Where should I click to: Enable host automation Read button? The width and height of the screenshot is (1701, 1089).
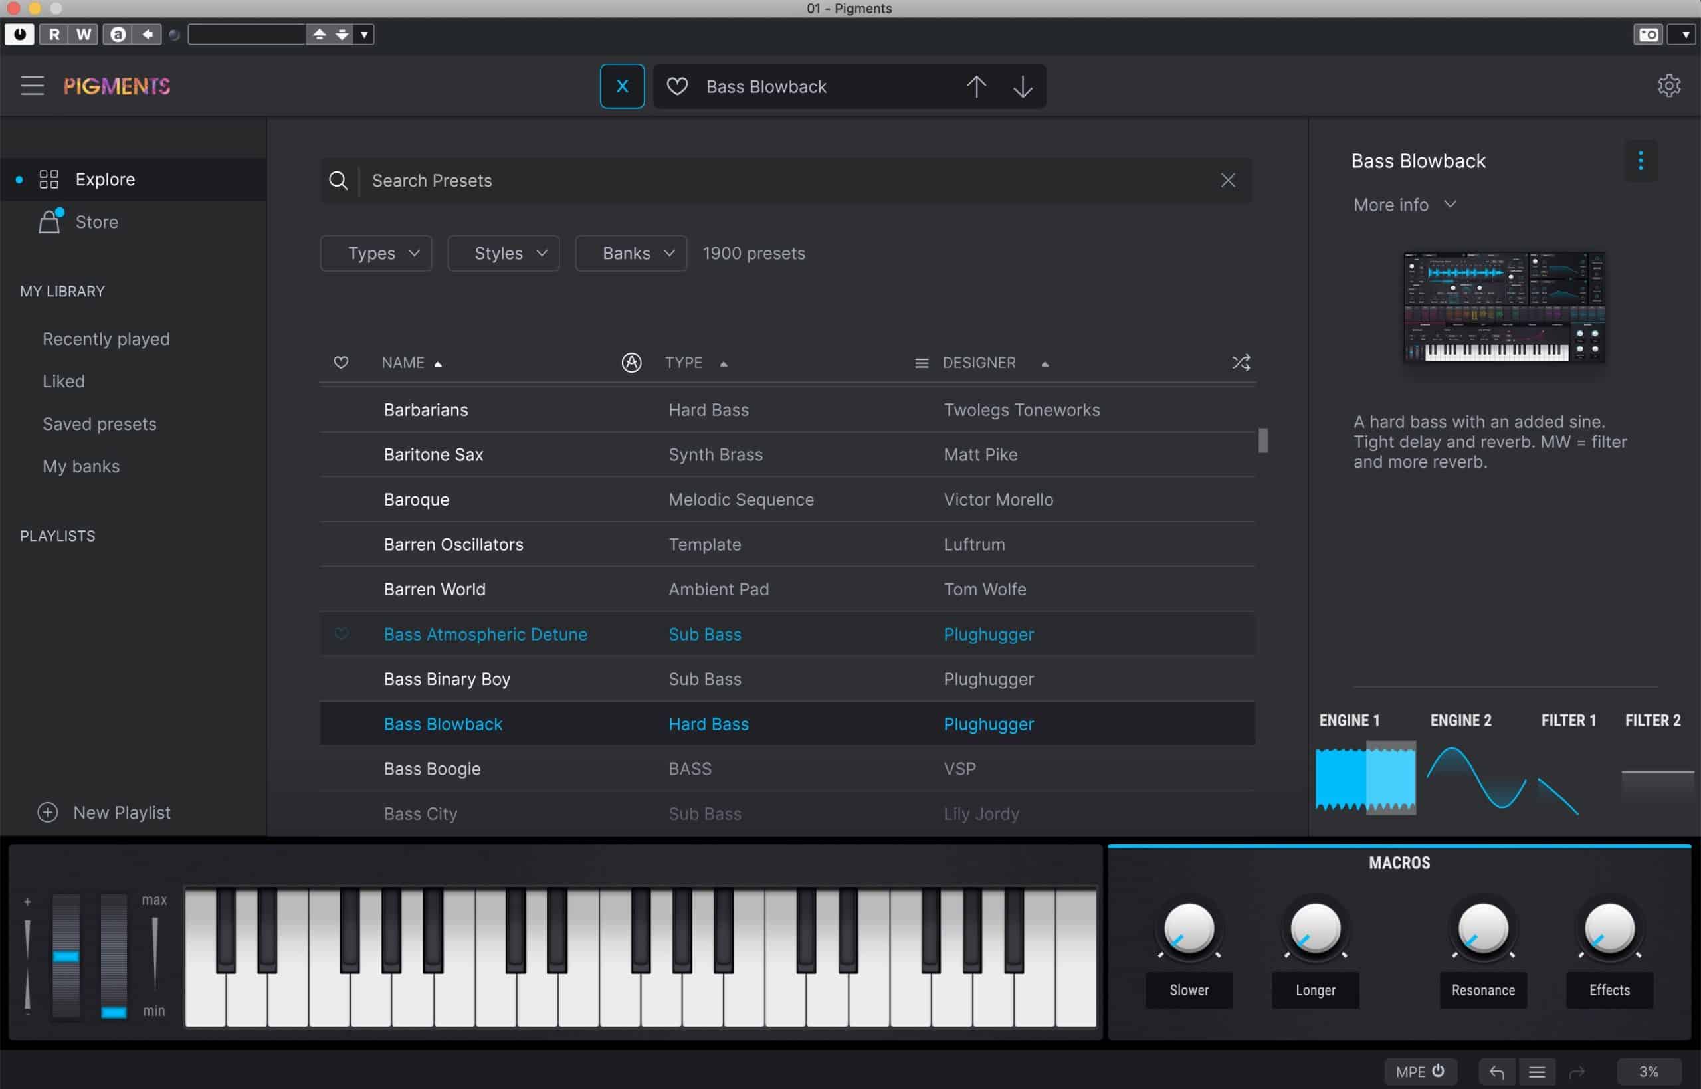(54, 34)
